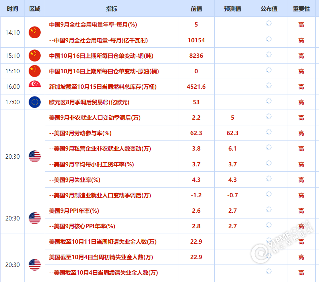
Task: Click the US flag beside the PPI group
Action: click(35, 218)
